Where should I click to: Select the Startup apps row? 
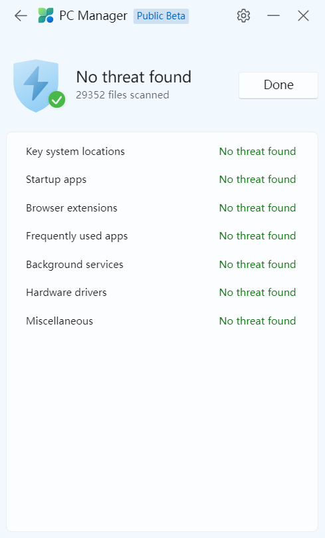point(161,180)
